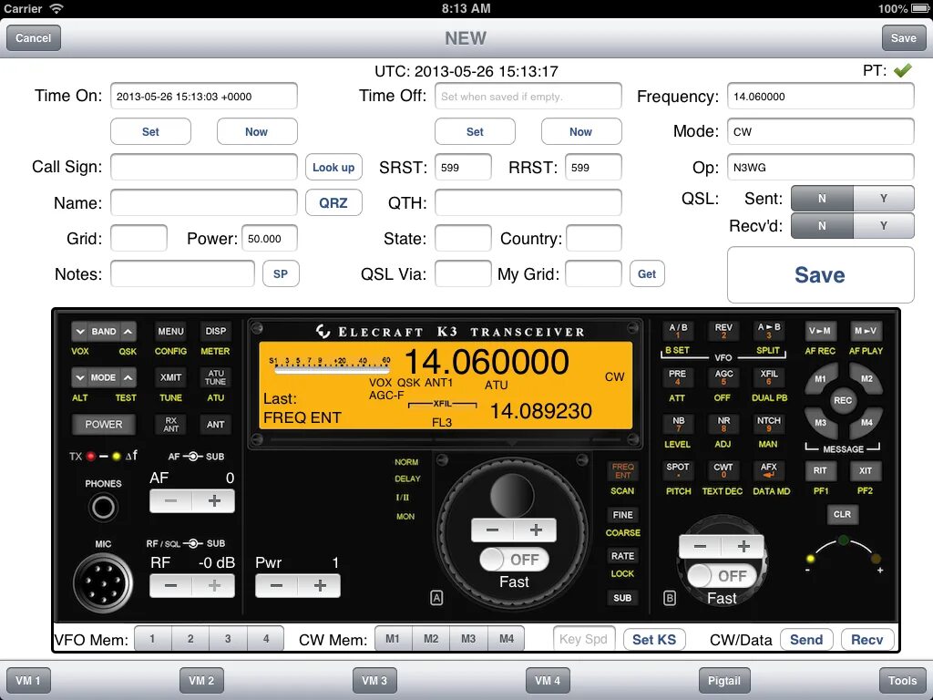
Task: Tap the M►V memory key
Action: point(866,330)
